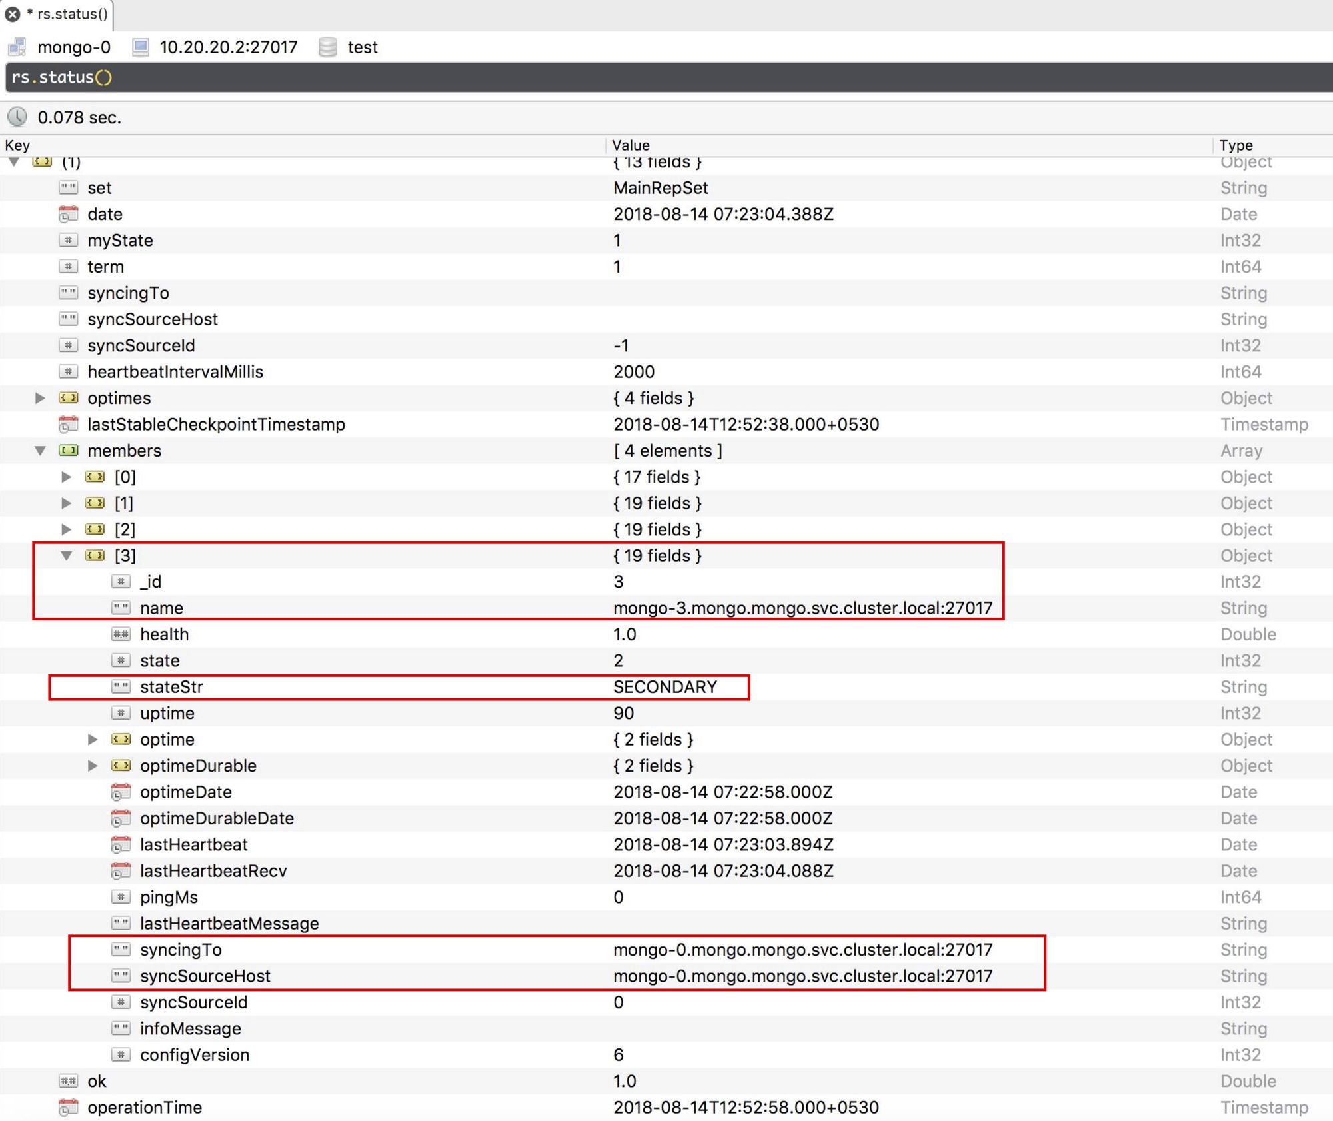Click the query input field rs.status()
The width and height of the screenshot is (1333, 1121).
668,77
